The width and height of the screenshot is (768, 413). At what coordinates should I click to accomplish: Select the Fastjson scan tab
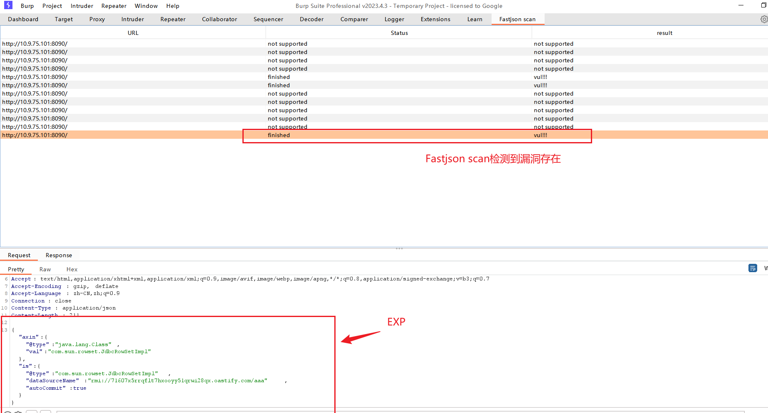pos(517,19)
